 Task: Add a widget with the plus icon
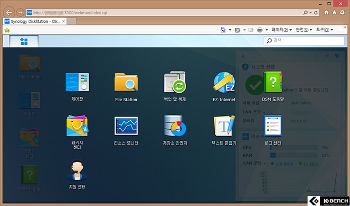(x=243, y=56)
